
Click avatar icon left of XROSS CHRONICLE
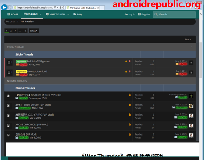click(x=9, y=125)
